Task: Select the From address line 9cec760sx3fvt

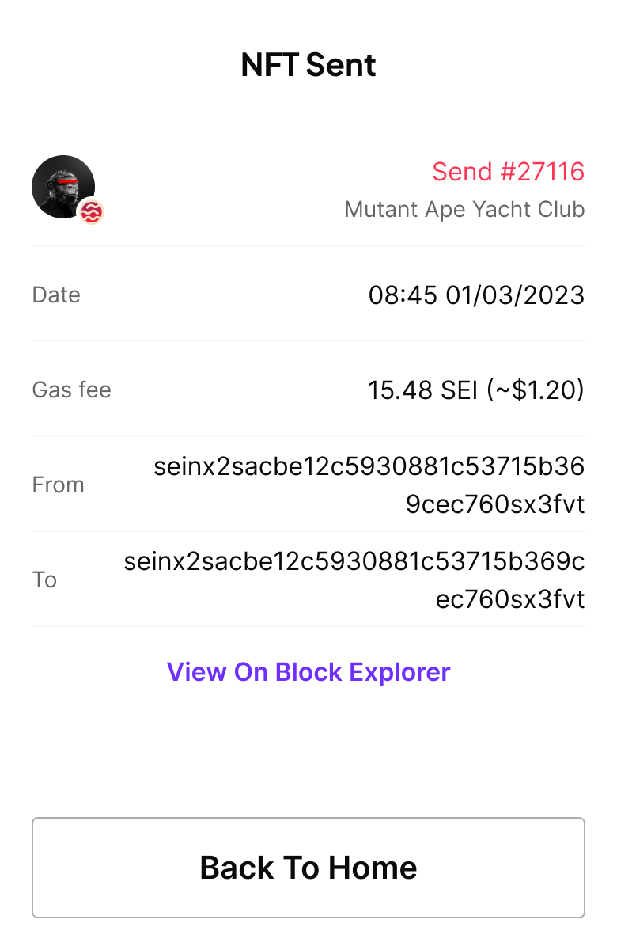Action: (x=496, y=503)
